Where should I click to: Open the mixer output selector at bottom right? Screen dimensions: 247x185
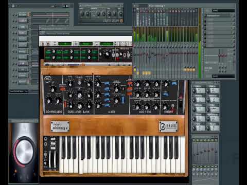223,76
